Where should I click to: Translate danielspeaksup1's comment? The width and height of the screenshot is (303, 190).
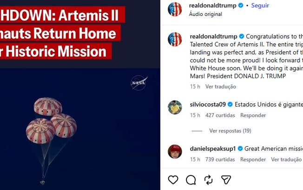pos(286,159)
